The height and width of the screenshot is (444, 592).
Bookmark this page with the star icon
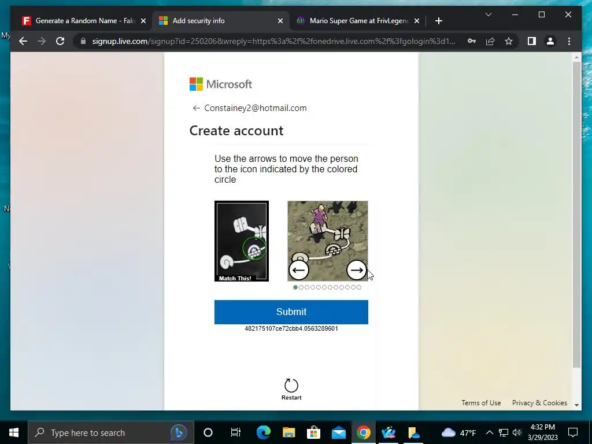pos(509,41)
